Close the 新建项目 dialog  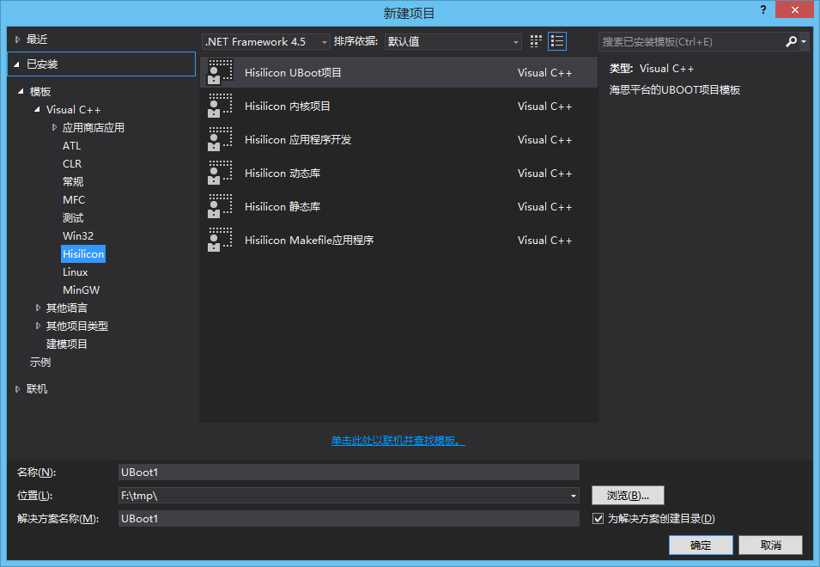click(x=794, y=9)
